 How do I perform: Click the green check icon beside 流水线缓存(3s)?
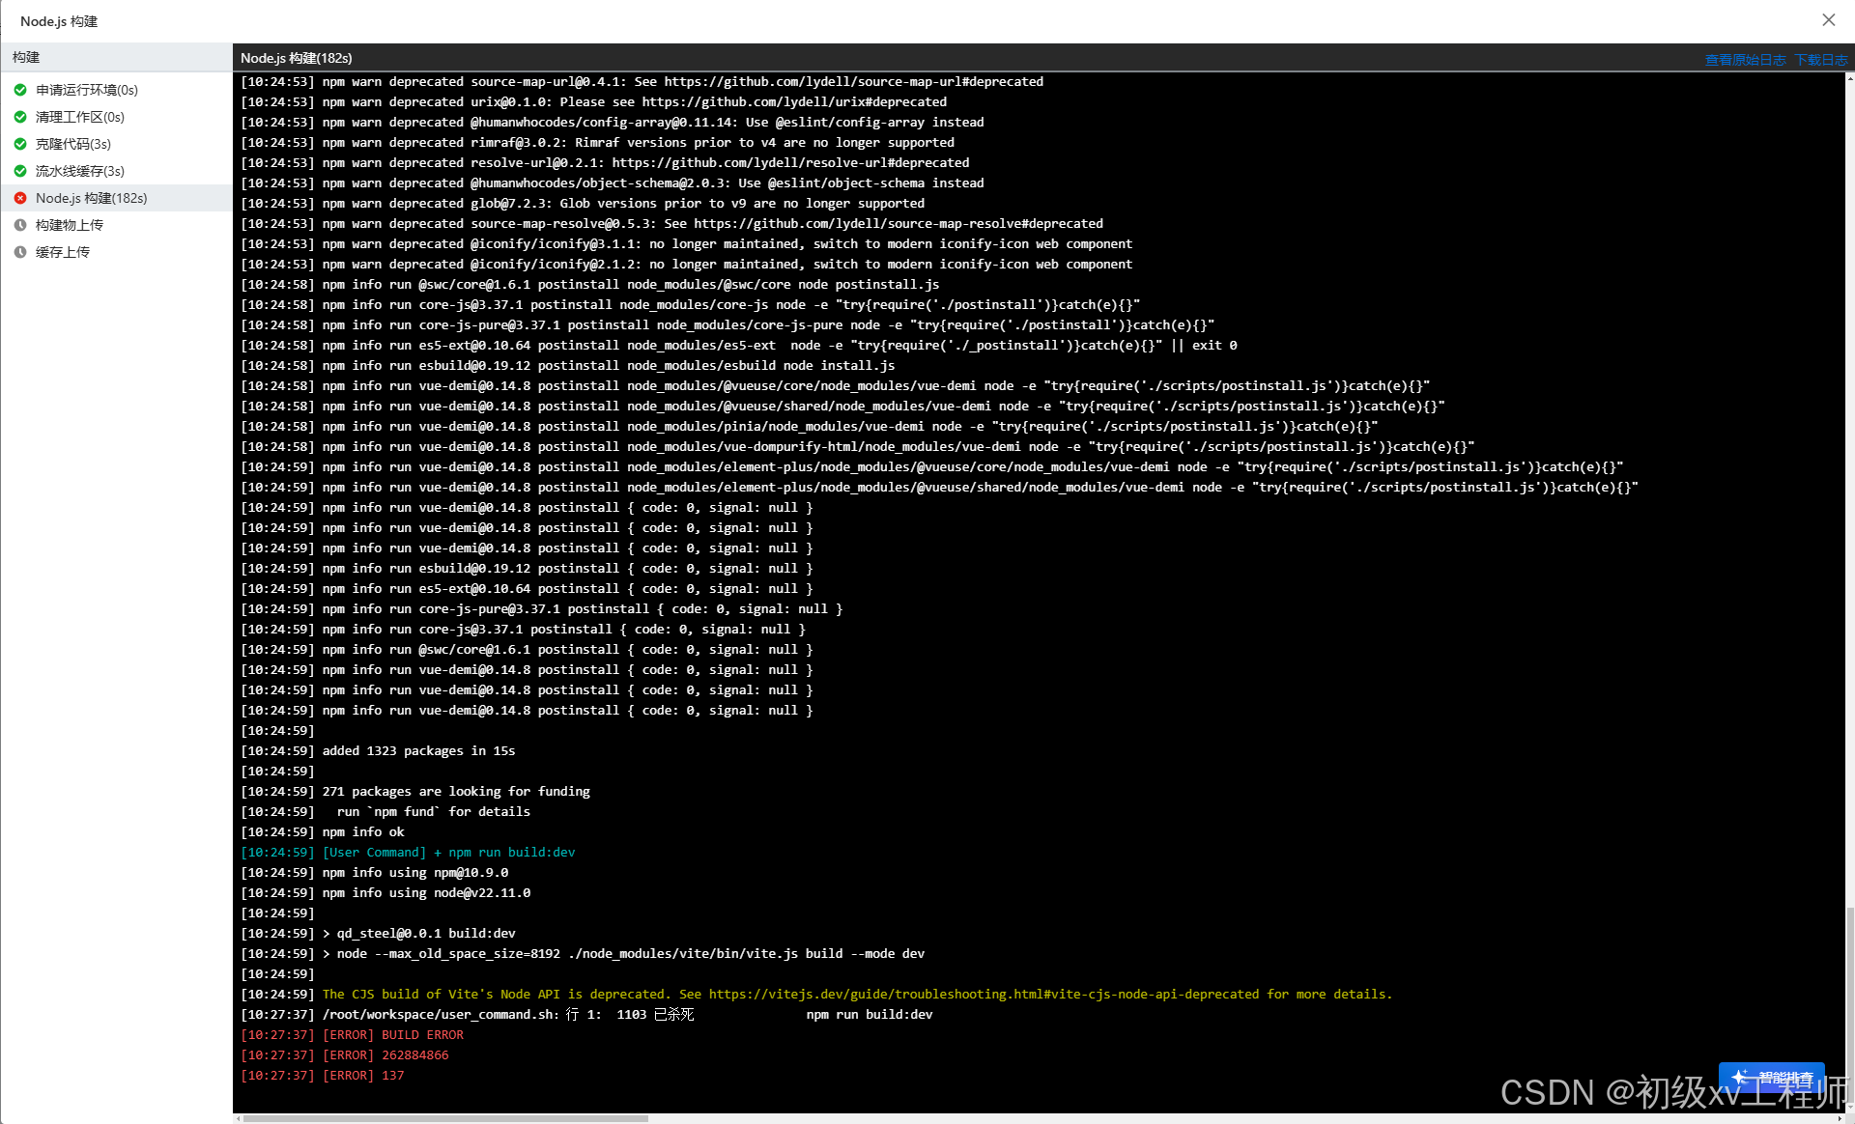[x=20, y=171]
